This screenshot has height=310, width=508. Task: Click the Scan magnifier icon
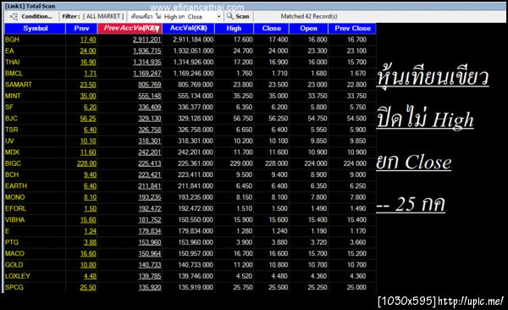[x=229, y=16]
